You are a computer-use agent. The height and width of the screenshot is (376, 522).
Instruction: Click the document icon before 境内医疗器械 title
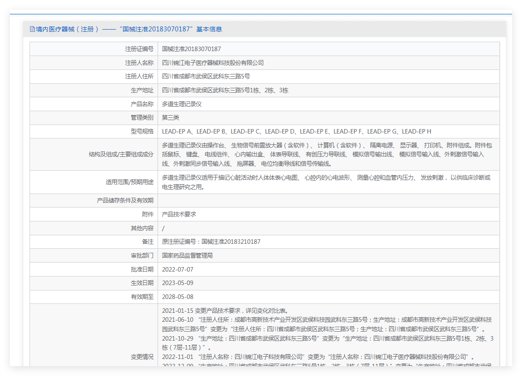(x=32, y=29)
